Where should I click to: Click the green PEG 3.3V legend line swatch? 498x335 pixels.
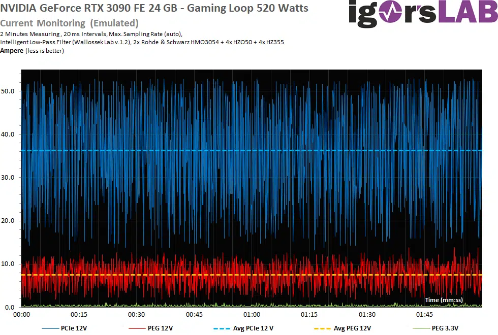tap(421, 329)
